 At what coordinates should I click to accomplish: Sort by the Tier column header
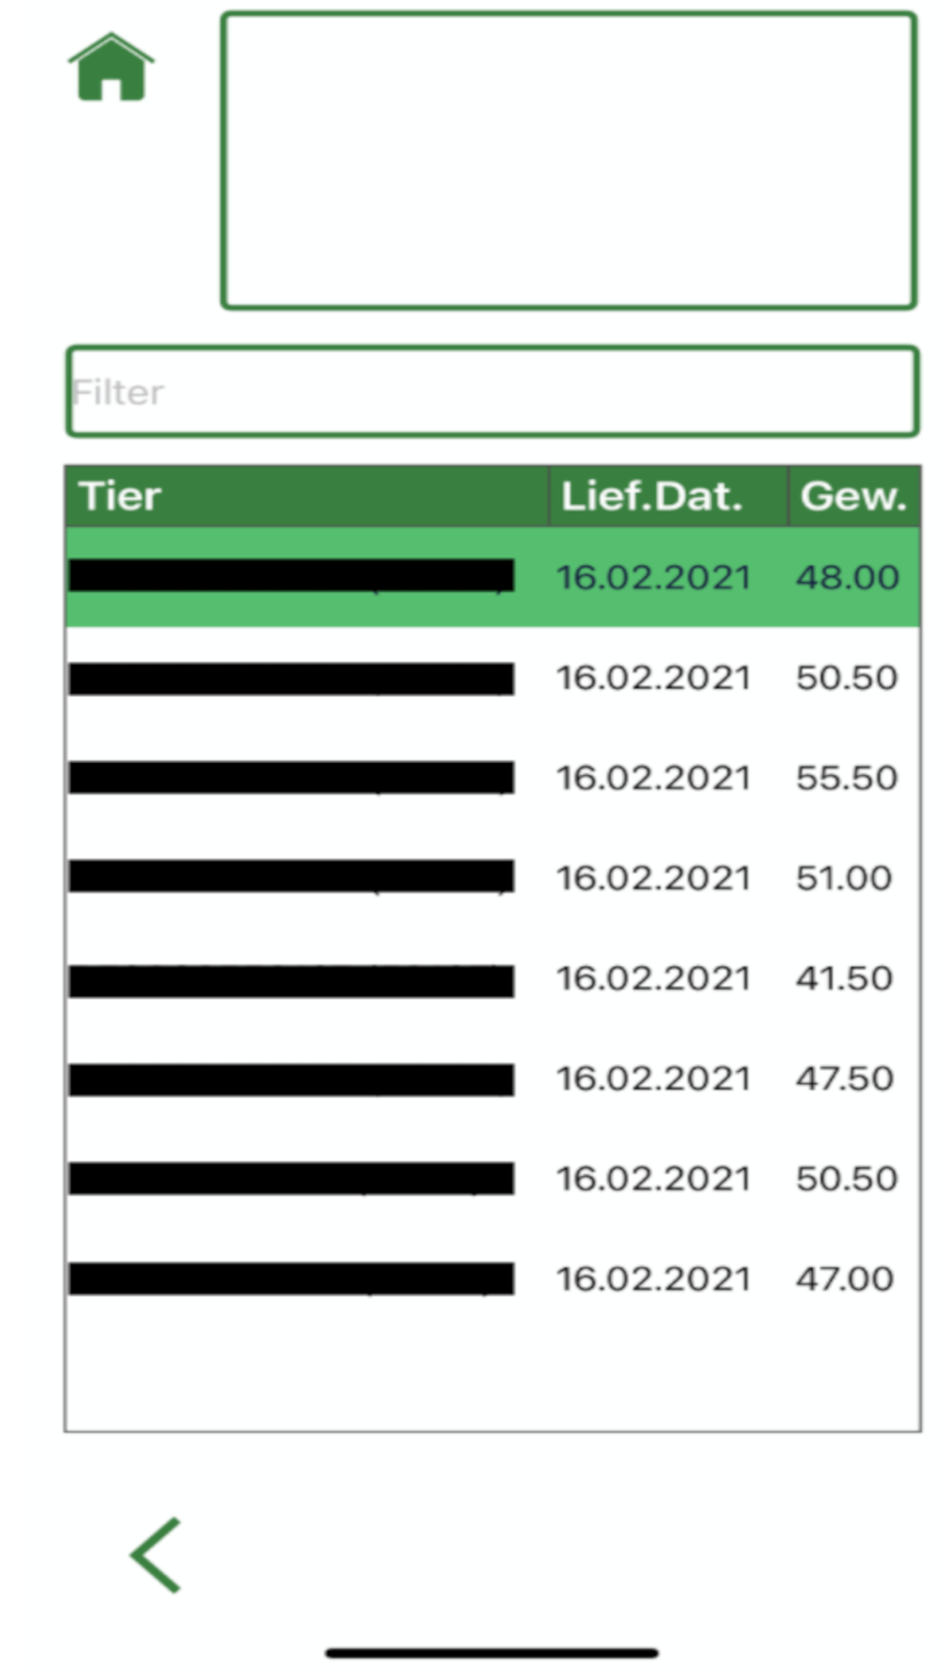(x=307, y=496)
